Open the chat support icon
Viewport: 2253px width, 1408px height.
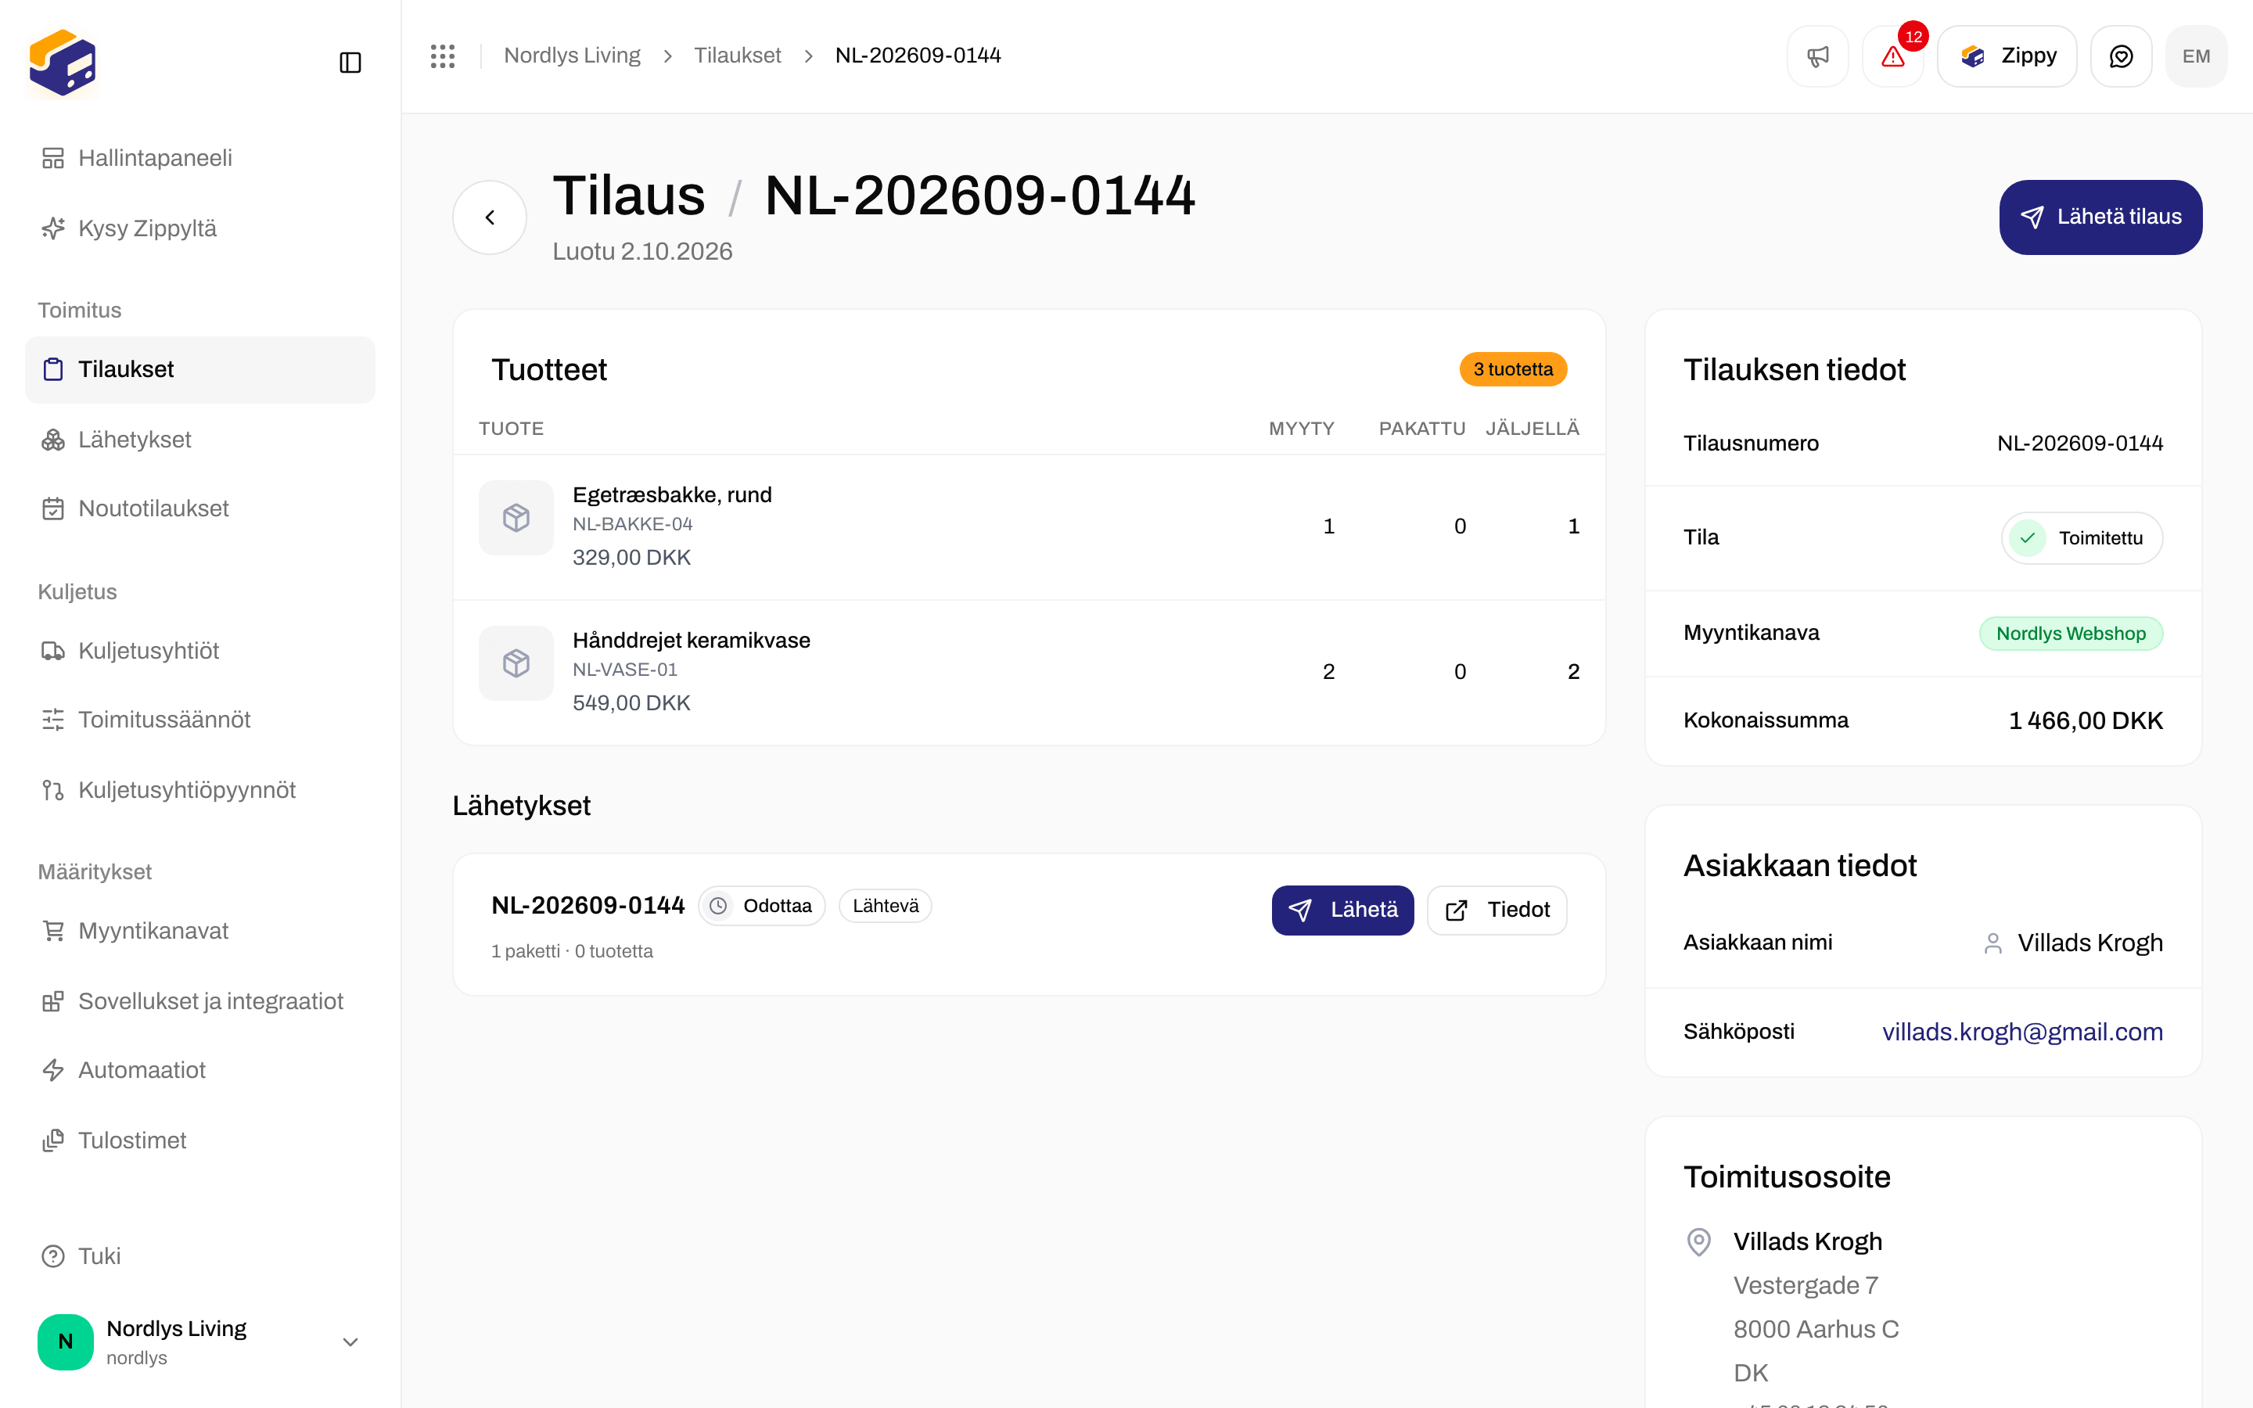pos(2121,56)
